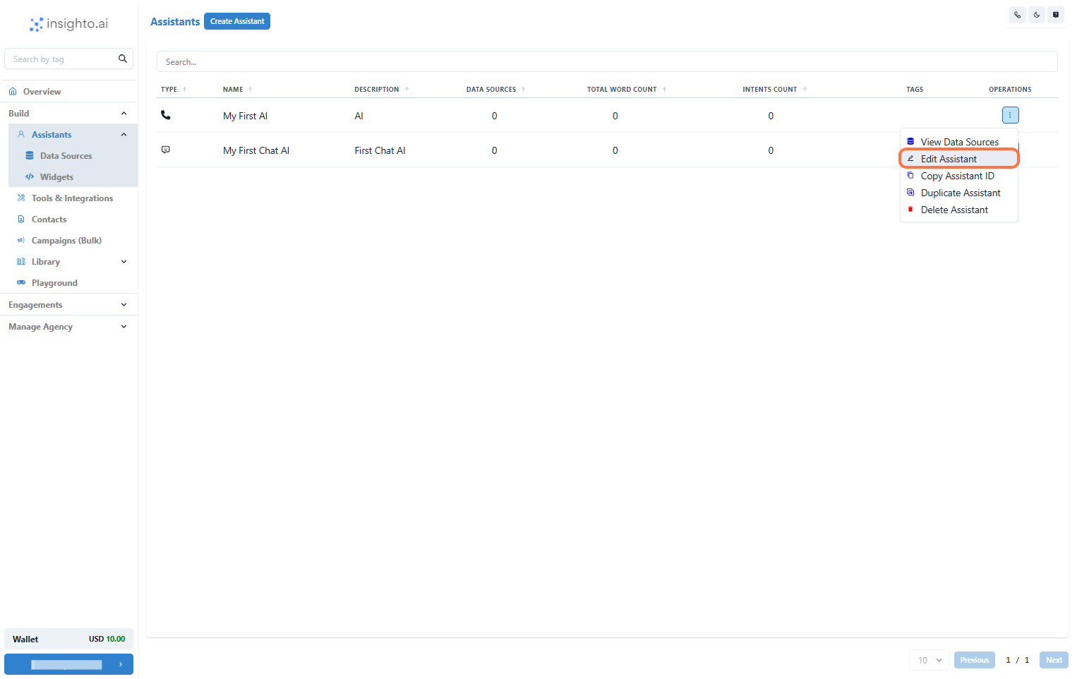
Task: Click the chat type icon for My First Chat AI
Action: point(166,150)
